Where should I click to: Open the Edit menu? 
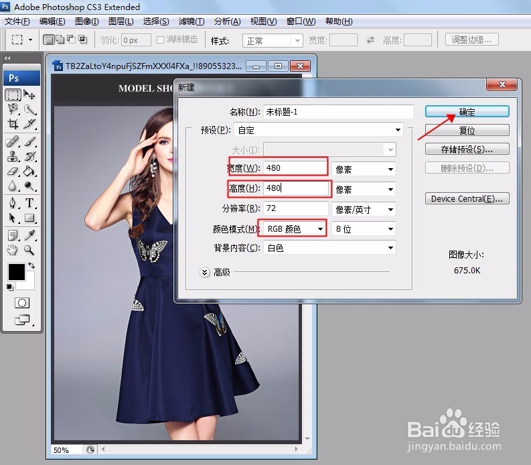52,21
